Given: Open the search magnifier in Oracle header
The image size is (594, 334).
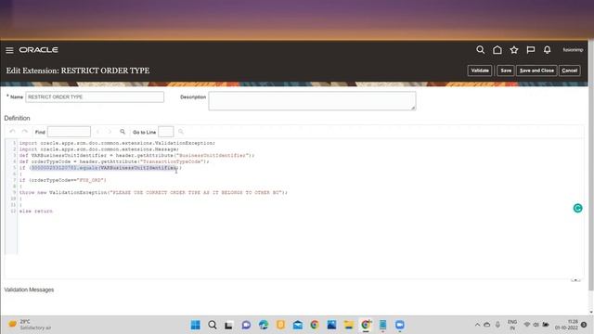Looking at the screenshot, I should [x=480, y=50].
